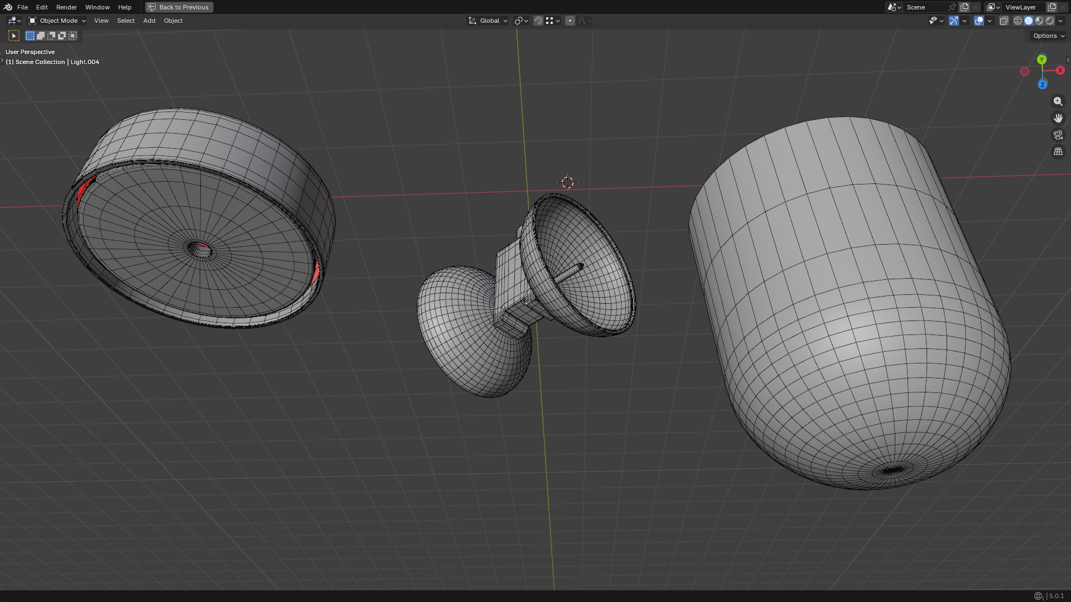Viewport: 1071px width, 602px height.
Task: Open the Add menu
Action: pos(149,21)
